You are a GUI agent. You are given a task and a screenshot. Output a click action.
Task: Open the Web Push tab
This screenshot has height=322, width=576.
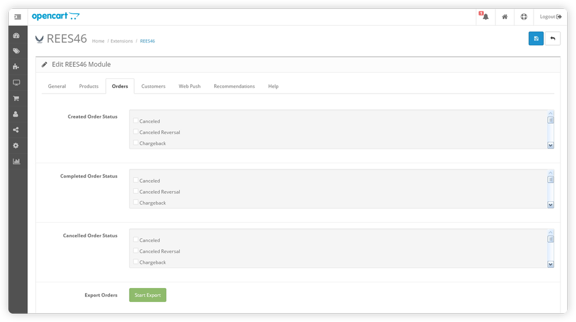[x=190, y=86]
